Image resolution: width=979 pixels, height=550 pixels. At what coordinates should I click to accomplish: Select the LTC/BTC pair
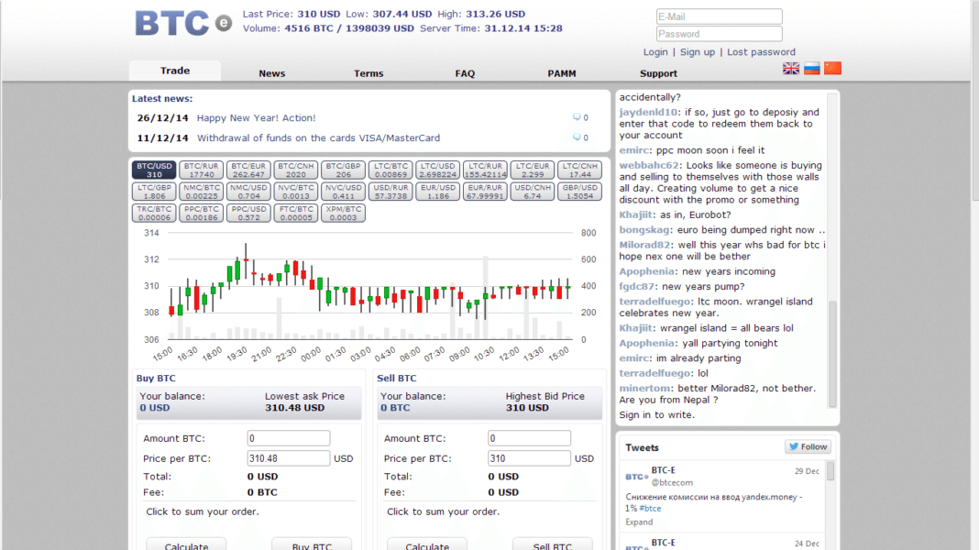pos(390,170)
